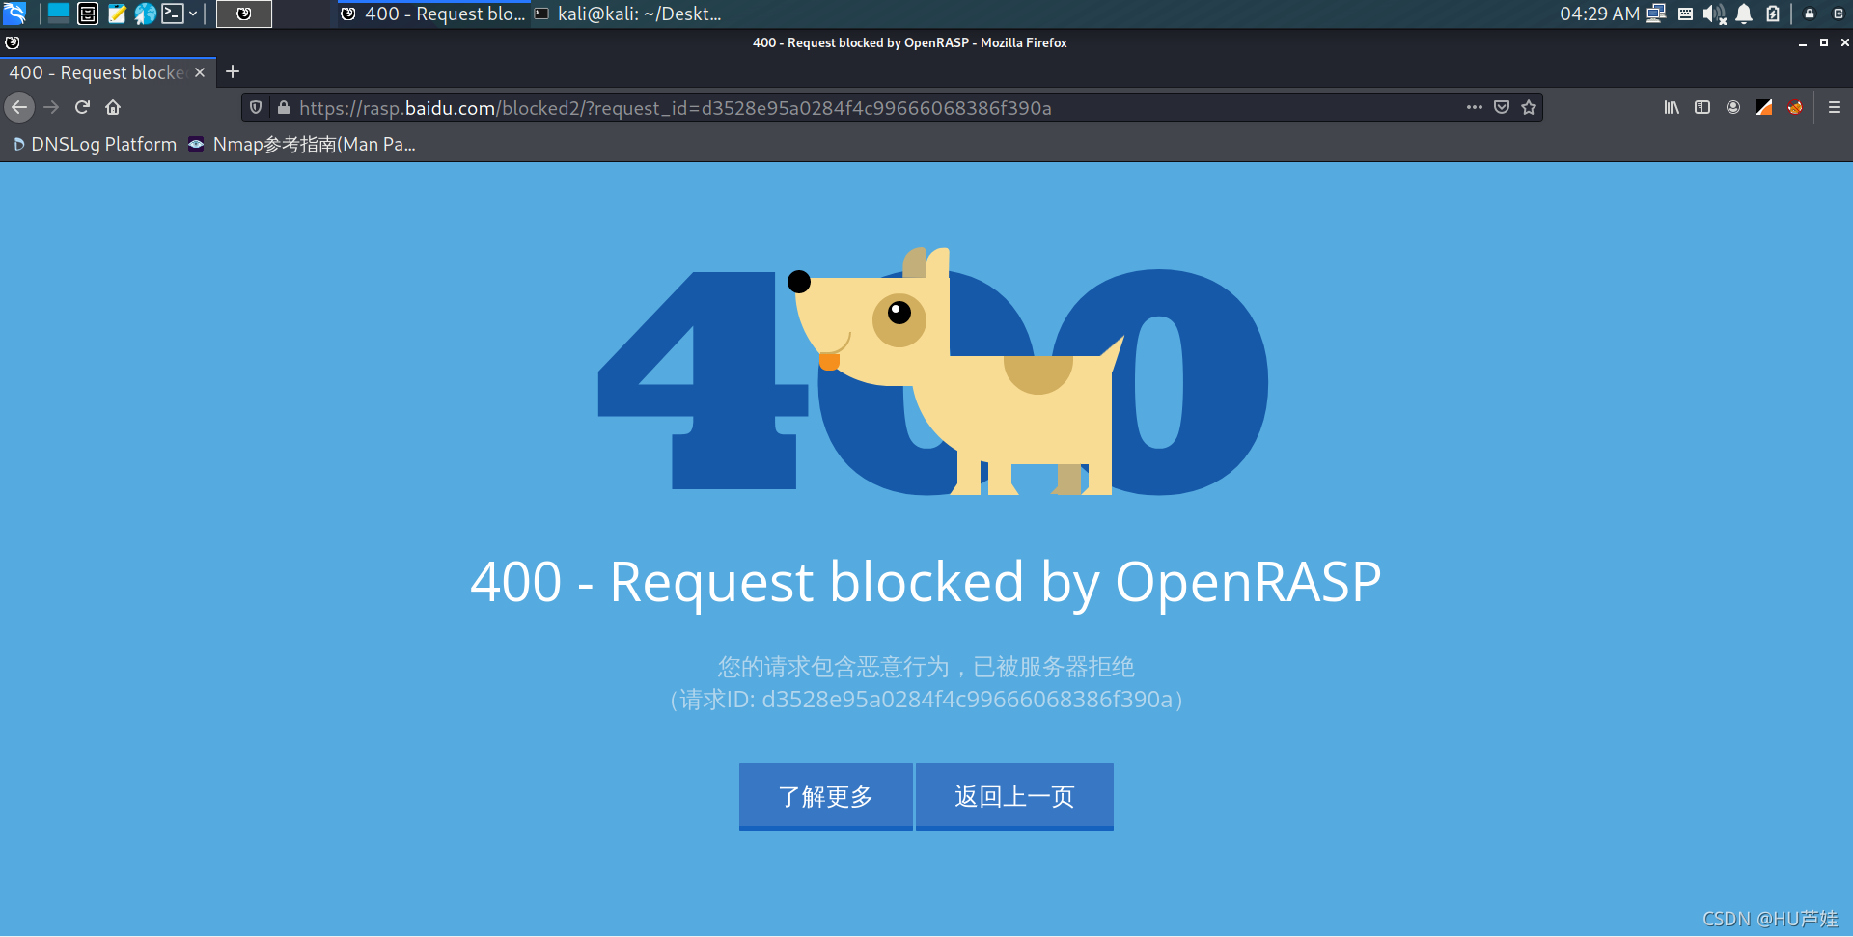
Task: Open the FoxyProxy extension
Action: pyautogui.click(x=1795, y=107)
